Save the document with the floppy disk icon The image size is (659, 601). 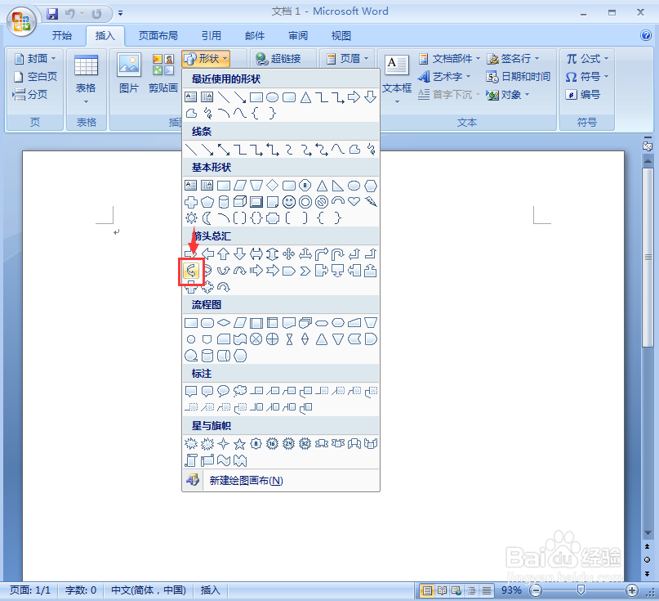(52, 14)
